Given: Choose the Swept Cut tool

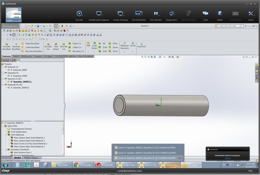Looking at the screenshot, I should (75, 43).
